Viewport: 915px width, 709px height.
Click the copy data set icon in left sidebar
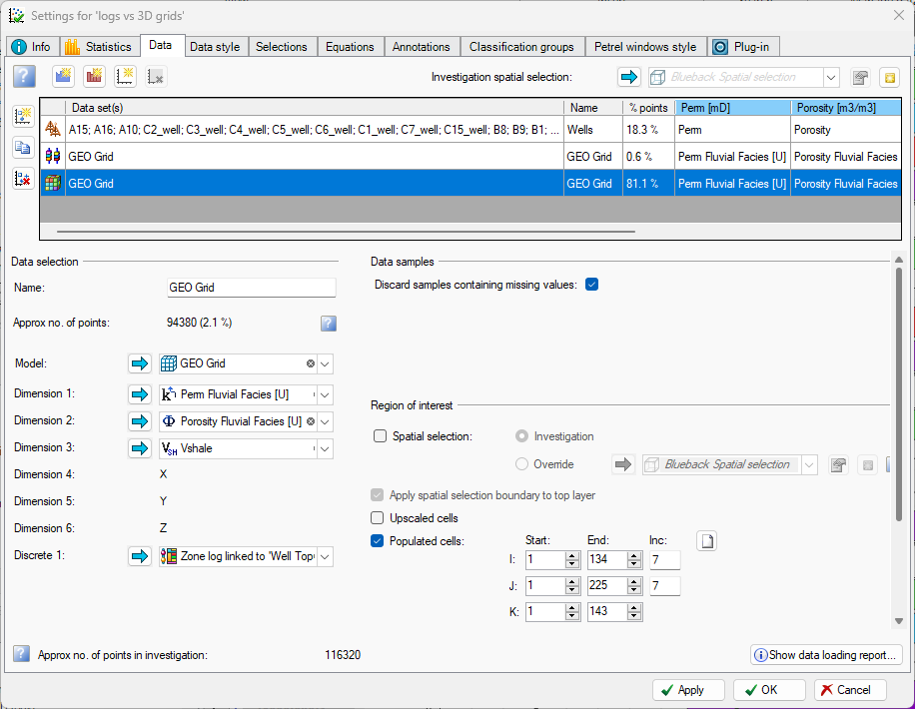(x=23, y=147)
